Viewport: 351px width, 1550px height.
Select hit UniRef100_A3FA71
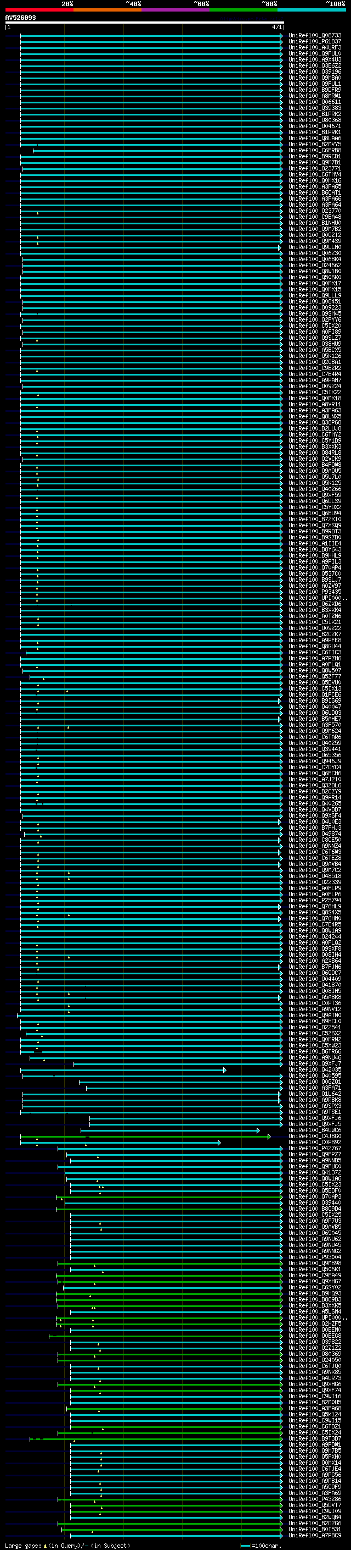click(314, 1088)
